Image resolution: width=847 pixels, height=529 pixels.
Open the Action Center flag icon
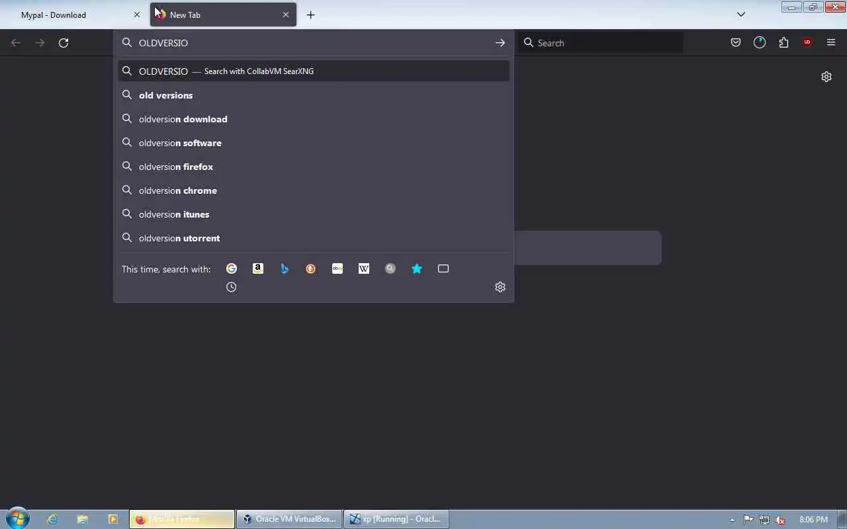(x=748, y=520)
